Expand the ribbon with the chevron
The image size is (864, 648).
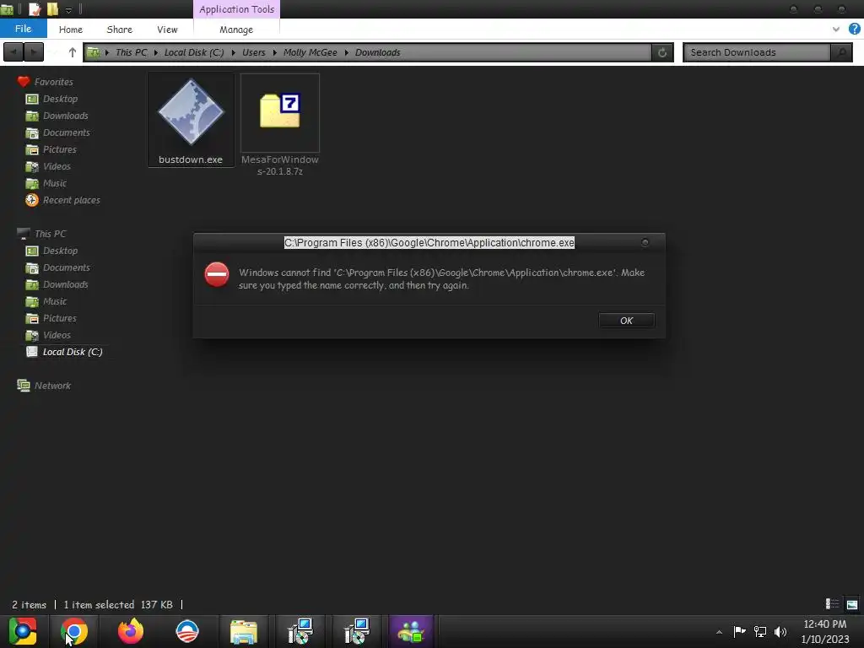point(836,30)
